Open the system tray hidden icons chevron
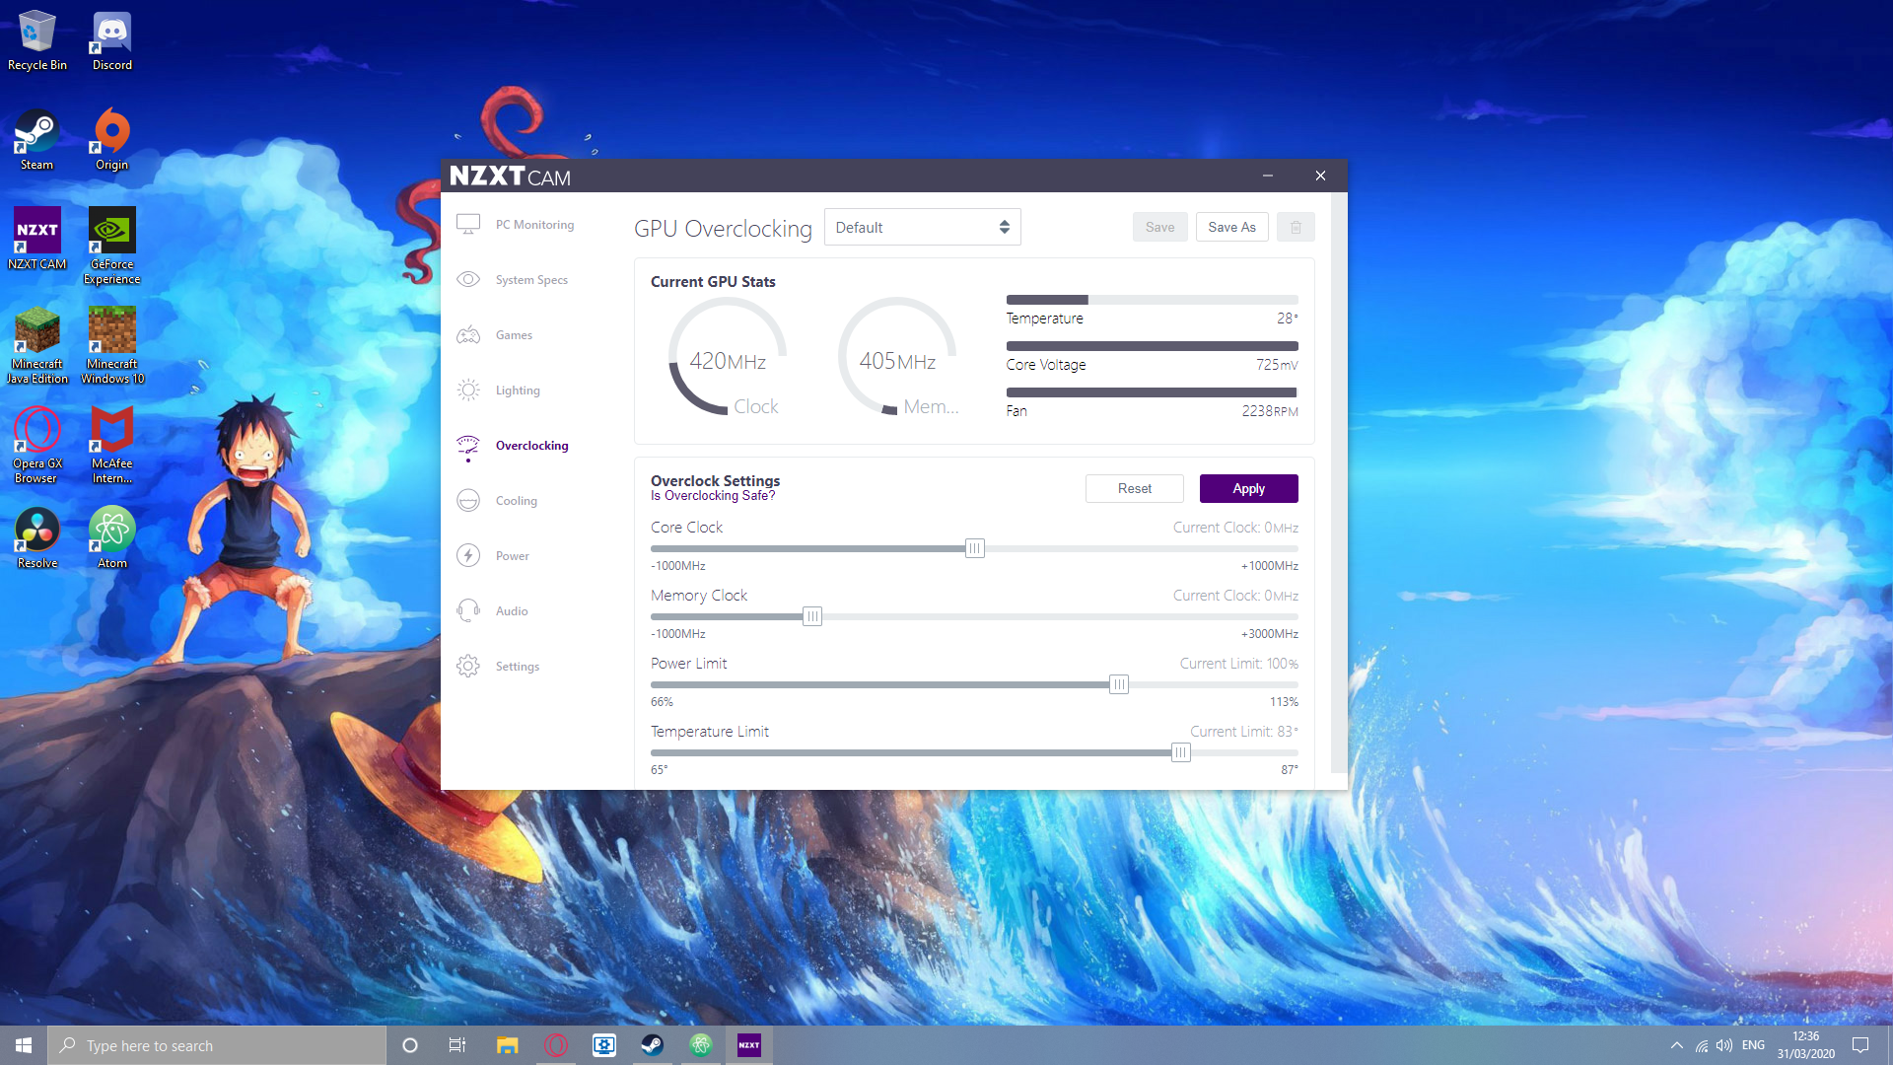The width and height of the screenshot is (1893, 1065). [1676, 1045]
